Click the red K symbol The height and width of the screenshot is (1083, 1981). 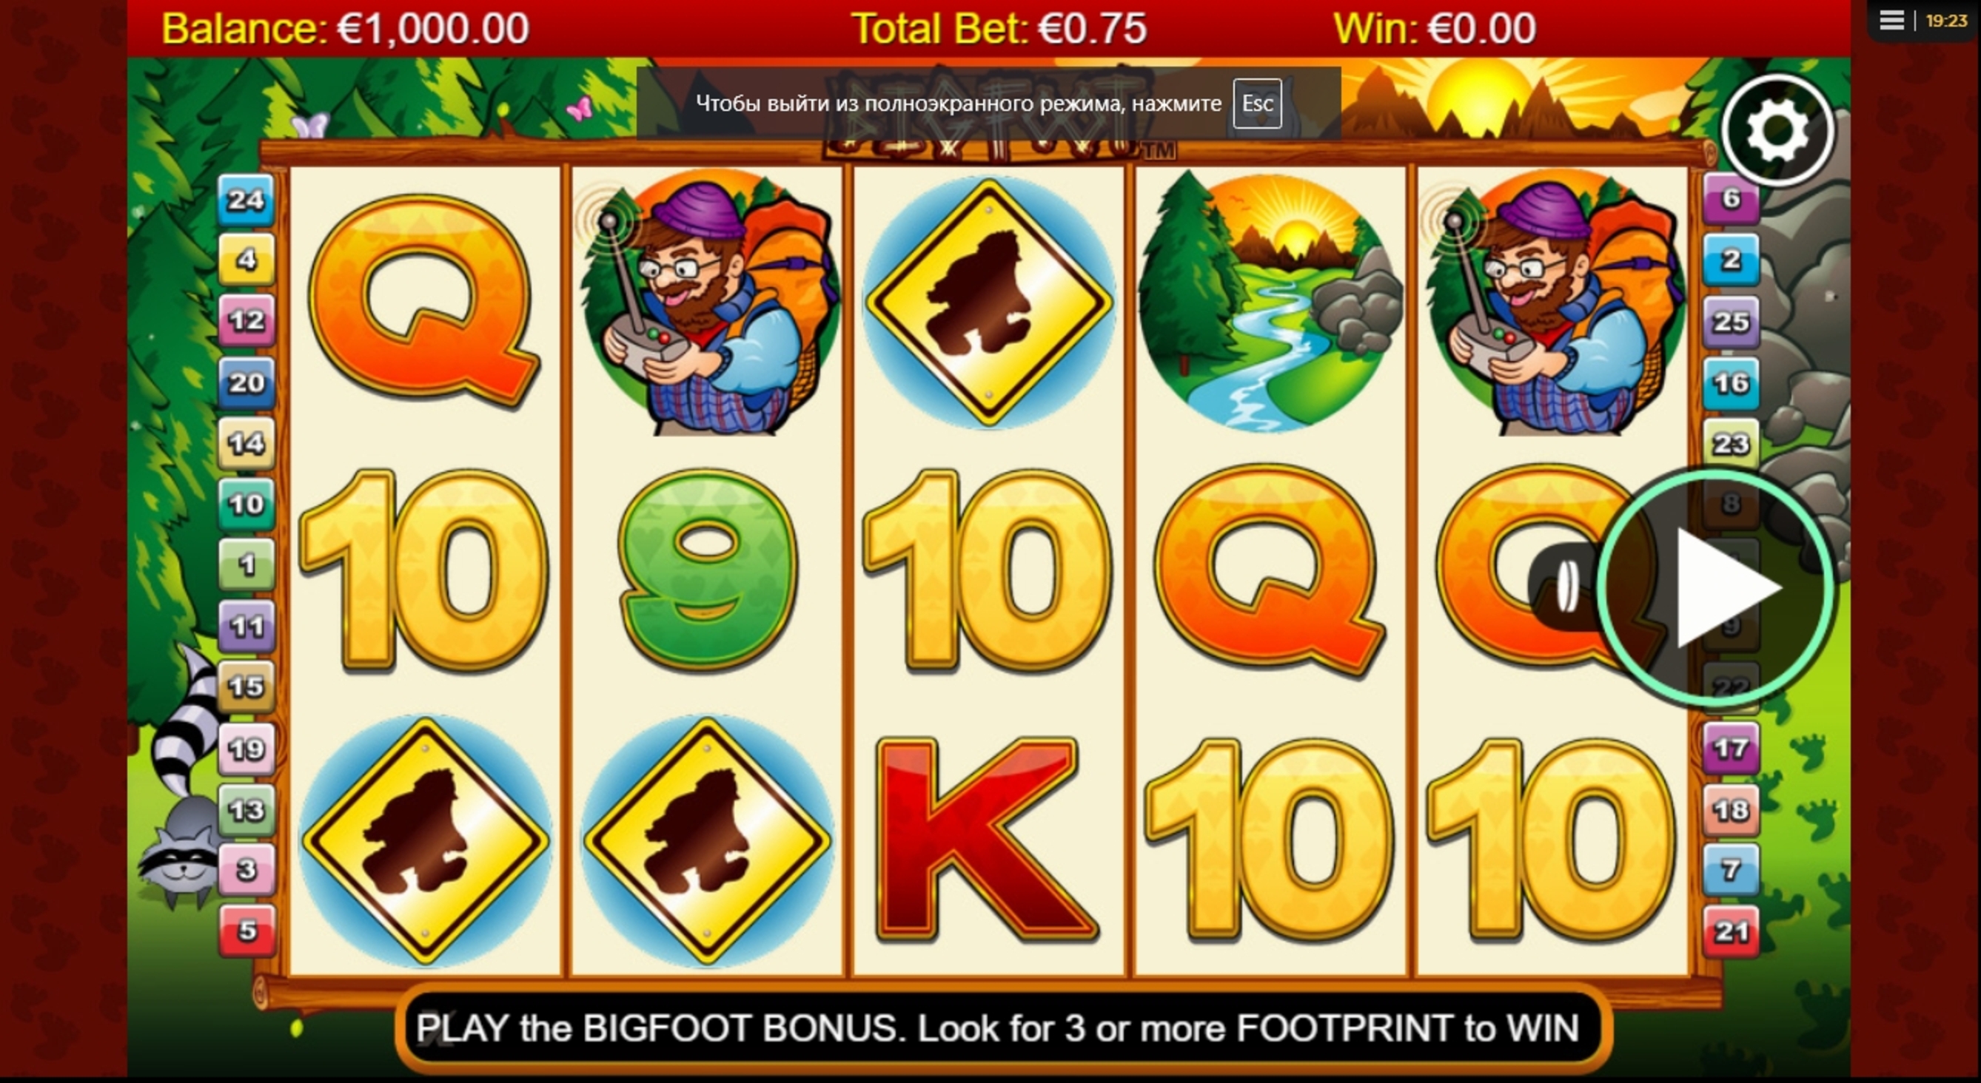[x=987, y=840]
